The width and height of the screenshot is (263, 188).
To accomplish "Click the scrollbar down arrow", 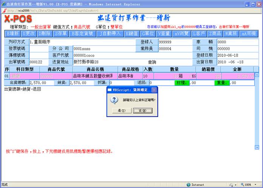I will coord(257,147).
